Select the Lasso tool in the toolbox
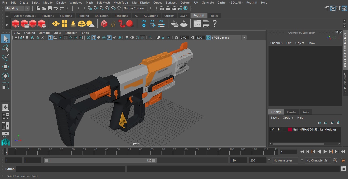 click(x=6, y=48)
